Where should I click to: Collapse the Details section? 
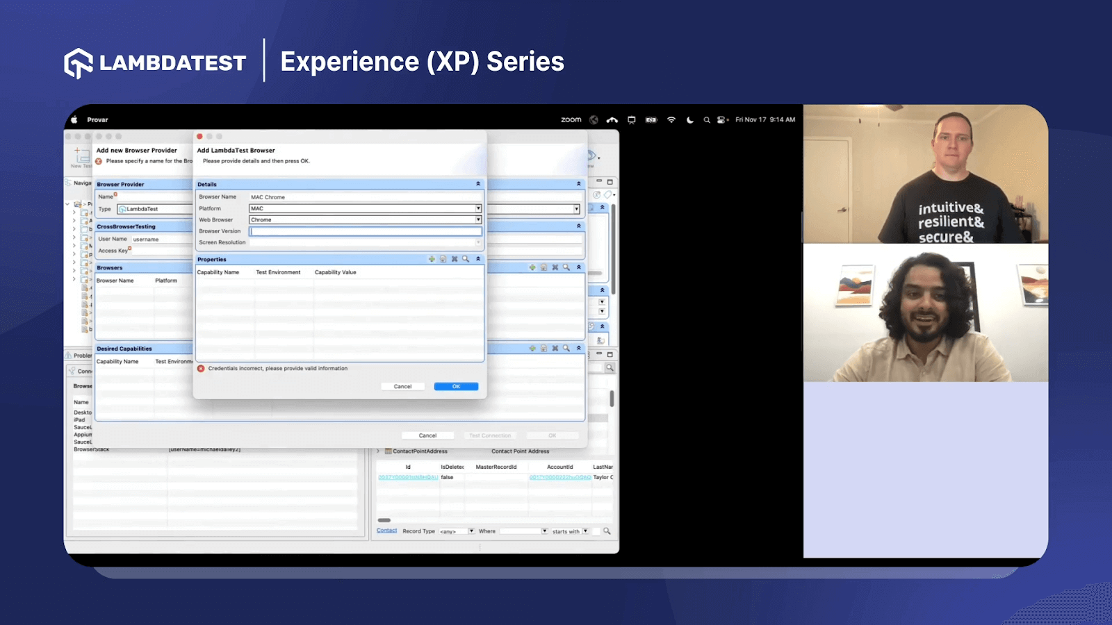pyautogui.click(x=478, y=184)
